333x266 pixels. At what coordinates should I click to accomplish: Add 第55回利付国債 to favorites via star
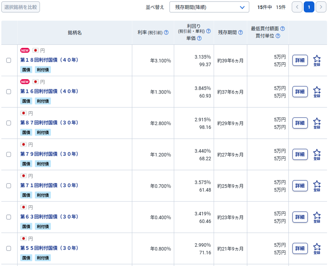(x=317, y=249)
